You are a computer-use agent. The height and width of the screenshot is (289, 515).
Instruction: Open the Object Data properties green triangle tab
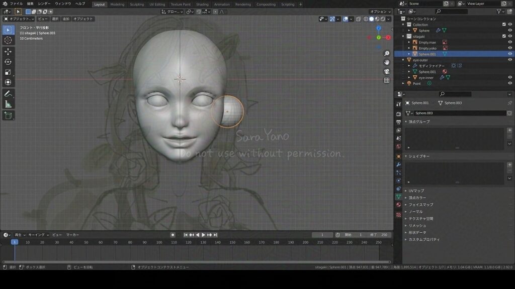(x=398, y=197)
